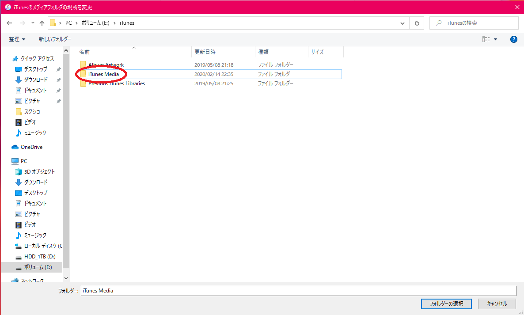Click the iTunes icon in title bar

(8, 7)
